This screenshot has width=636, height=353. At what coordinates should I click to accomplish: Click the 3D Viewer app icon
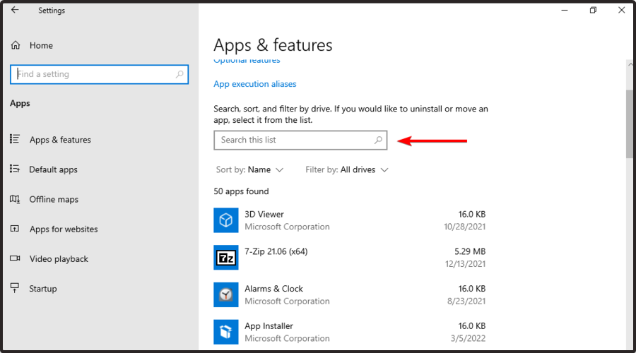coord(225,220)
